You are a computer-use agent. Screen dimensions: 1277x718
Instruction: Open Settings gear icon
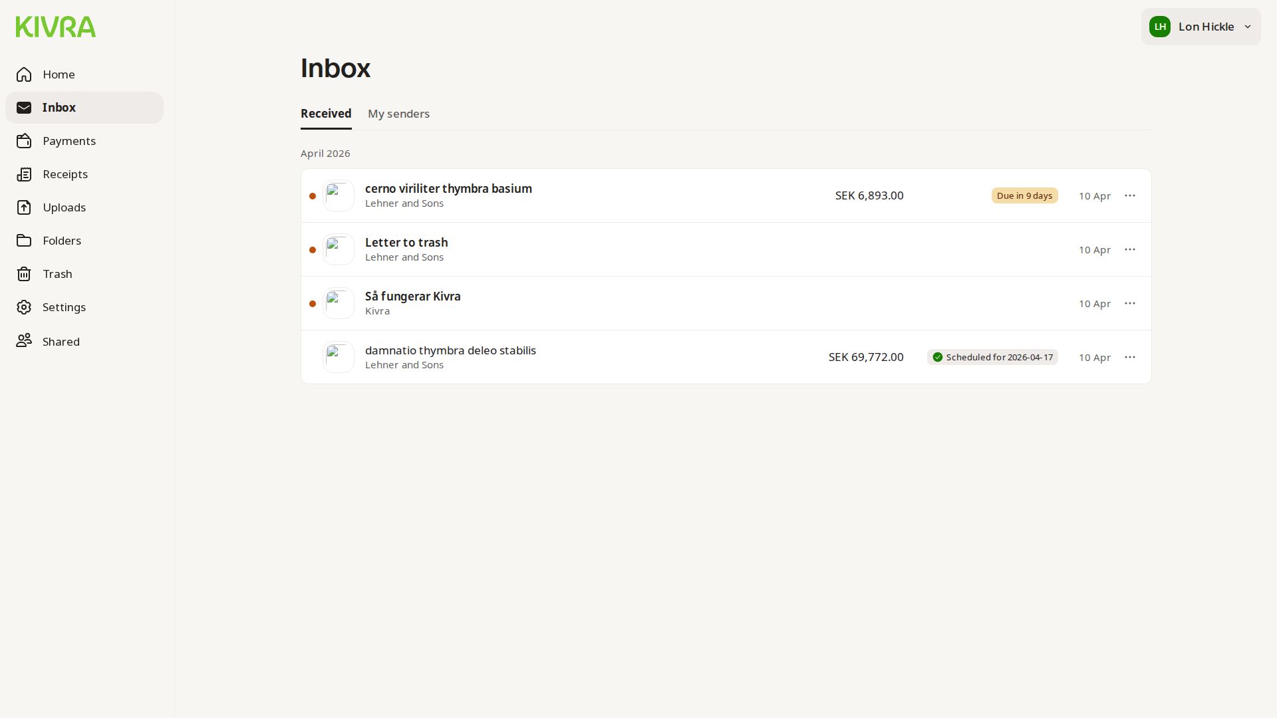(24, 307)
